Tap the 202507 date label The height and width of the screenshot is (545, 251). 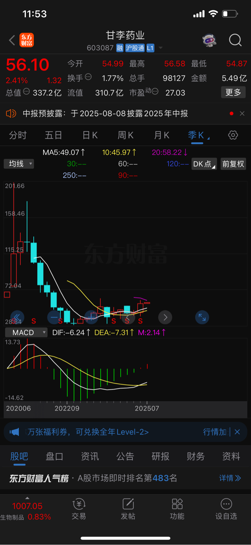(x=147, y=408)
